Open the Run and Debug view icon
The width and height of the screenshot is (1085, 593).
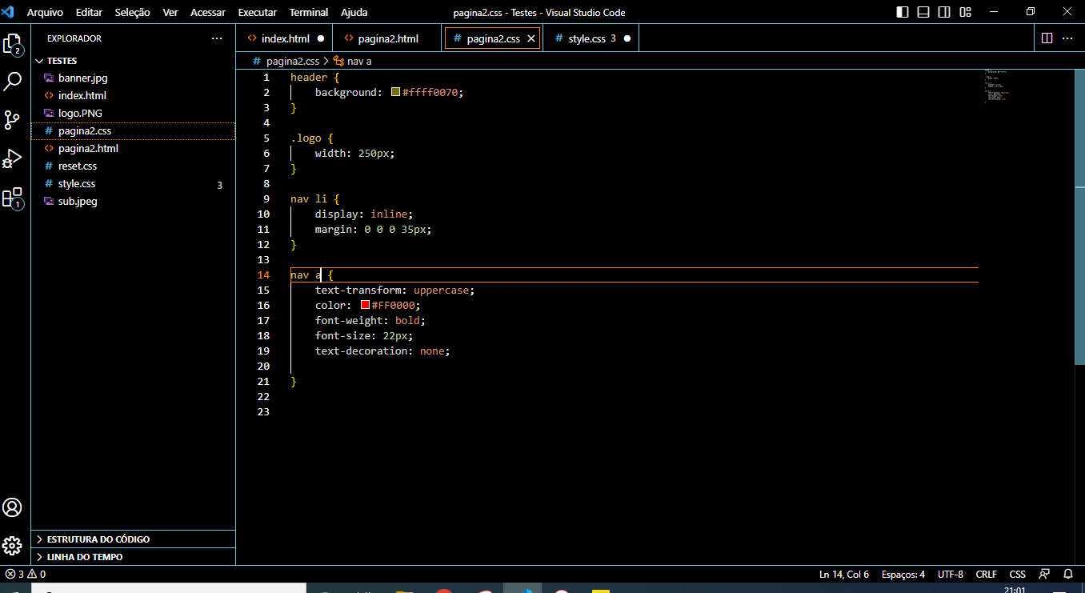click(12, 158)
